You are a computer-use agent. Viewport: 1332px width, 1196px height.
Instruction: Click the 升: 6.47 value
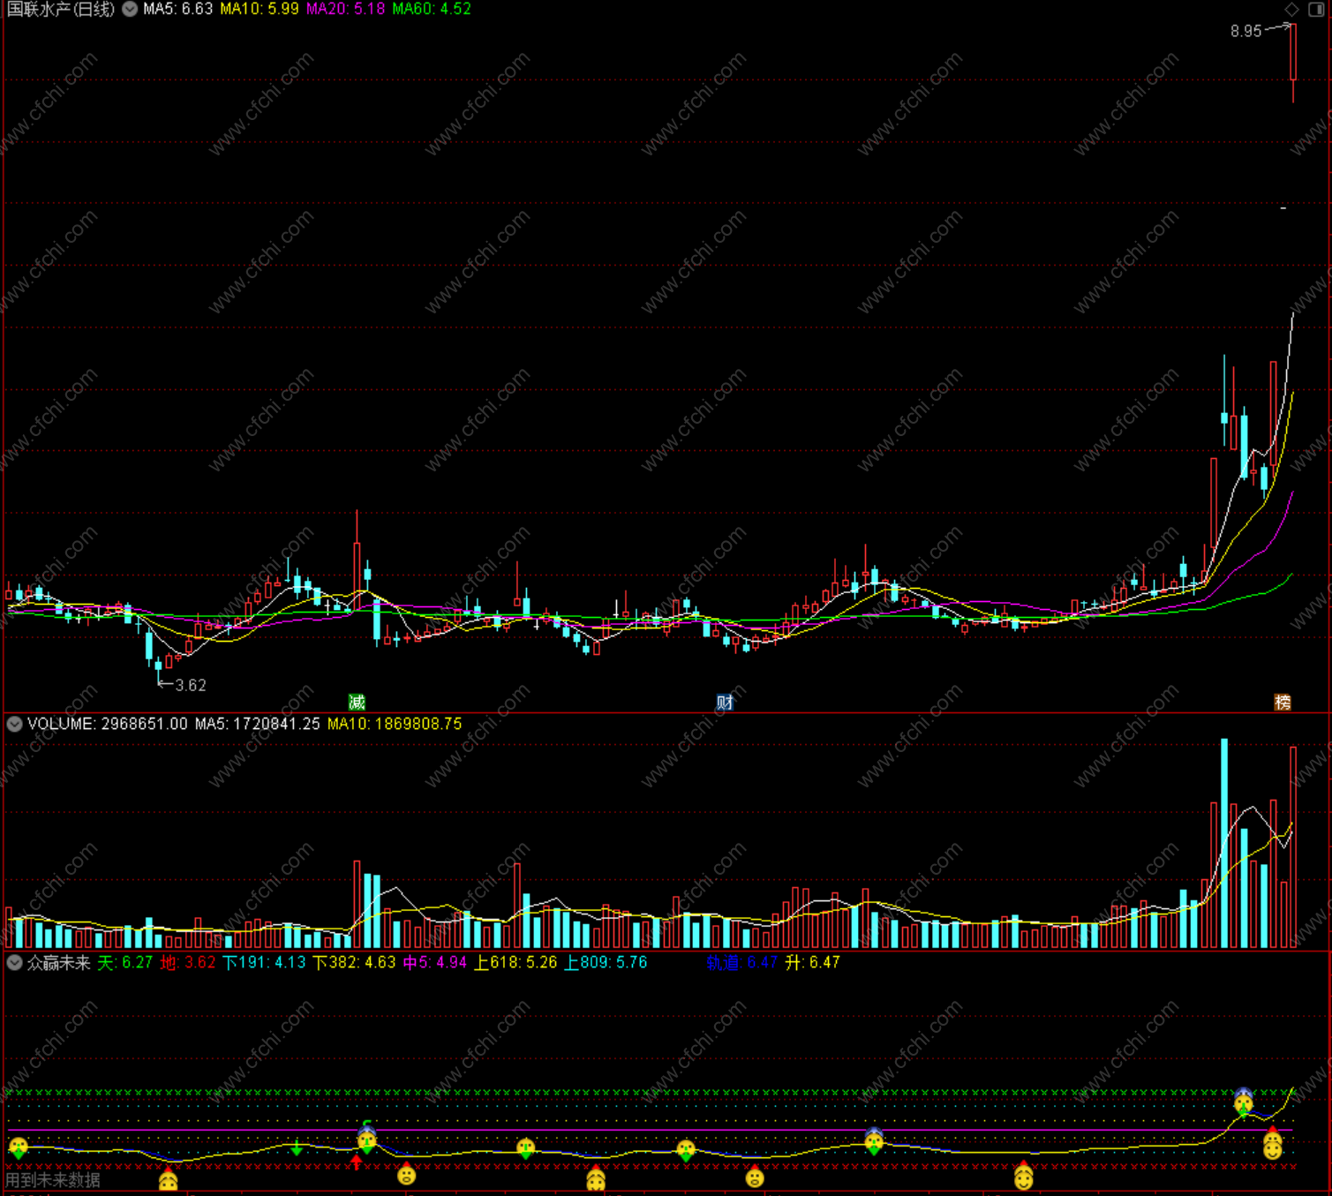click(812, 962)
